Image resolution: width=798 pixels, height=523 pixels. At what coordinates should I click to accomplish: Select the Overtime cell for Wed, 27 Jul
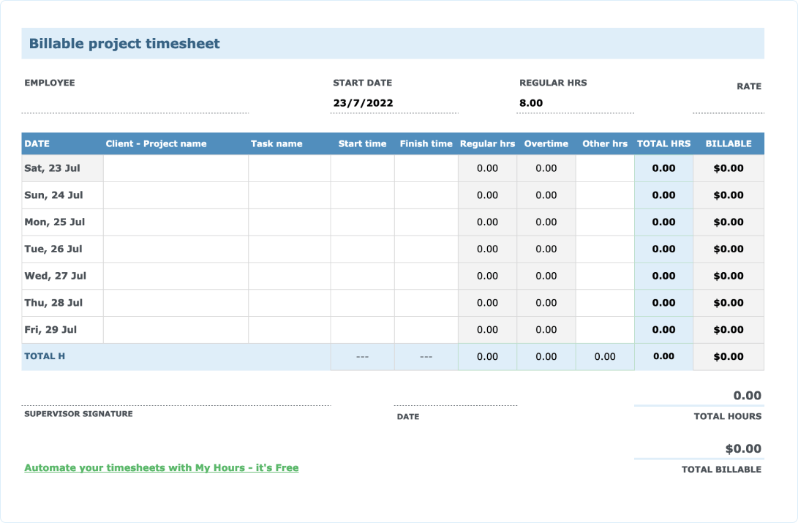tap(546, 276)
